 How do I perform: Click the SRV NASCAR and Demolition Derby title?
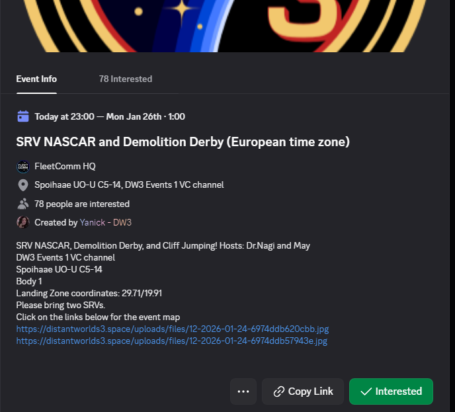coord(183,142)
